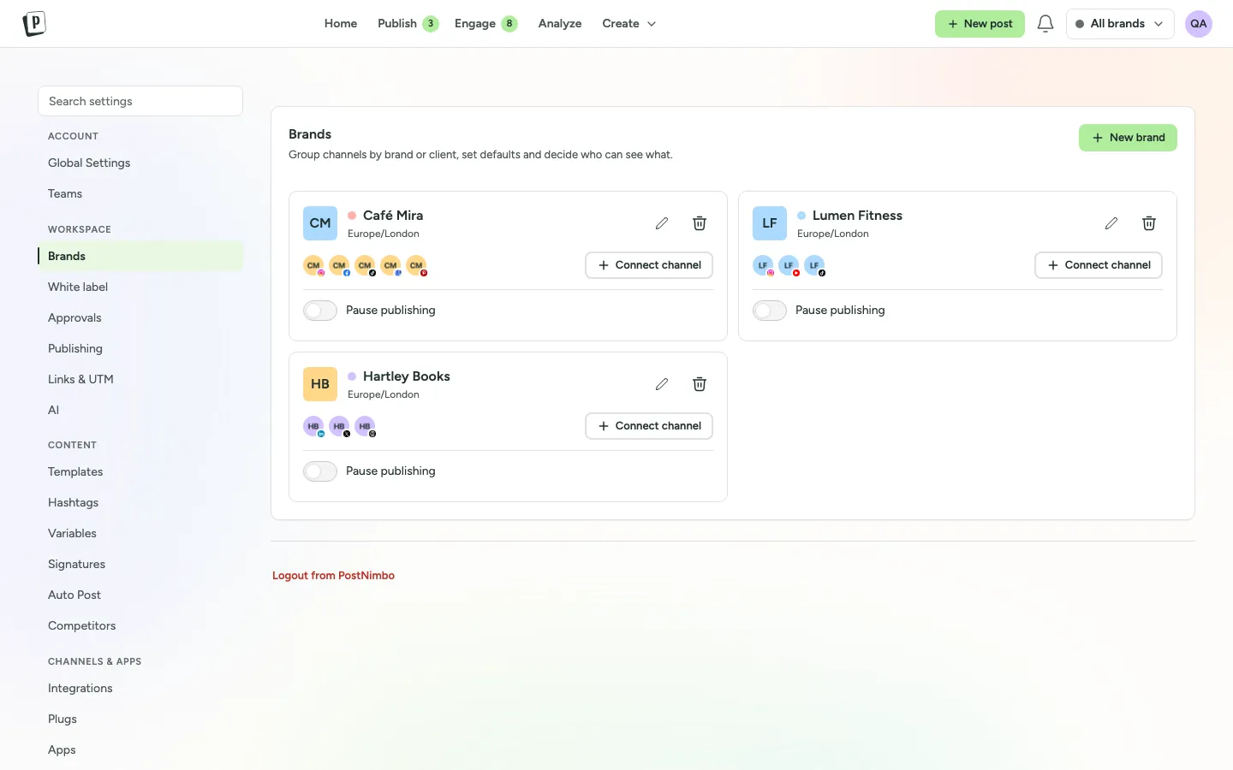Expand the Create menu
Image resolution: width=1233 pixels, height=770 pixels.
click(629, 24)
